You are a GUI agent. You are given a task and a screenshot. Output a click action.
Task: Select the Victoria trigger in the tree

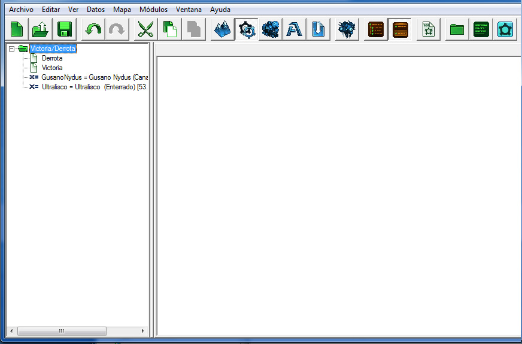click(52, 68)
